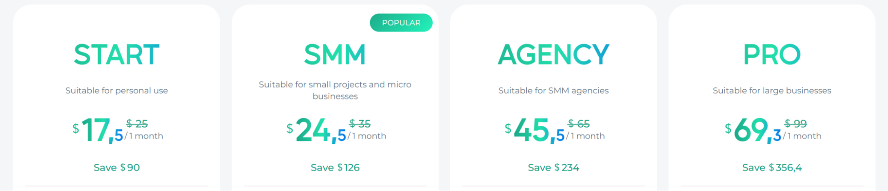Image resolution: width=888 pixels, height=191 pixels.
Task: Click the crossed-out $99 old price
Action: (796, 123)
